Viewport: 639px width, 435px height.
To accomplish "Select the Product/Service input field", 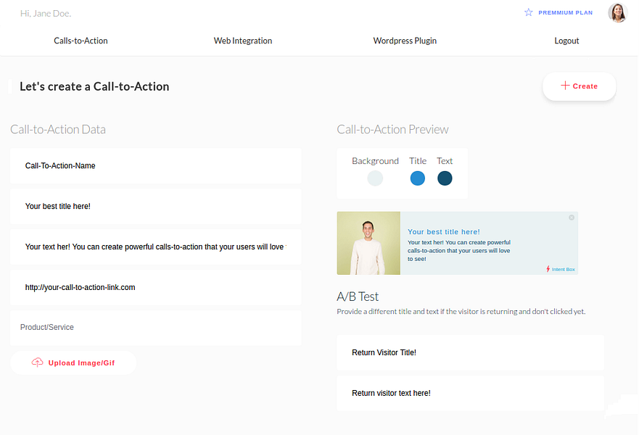I will (156, 328).
